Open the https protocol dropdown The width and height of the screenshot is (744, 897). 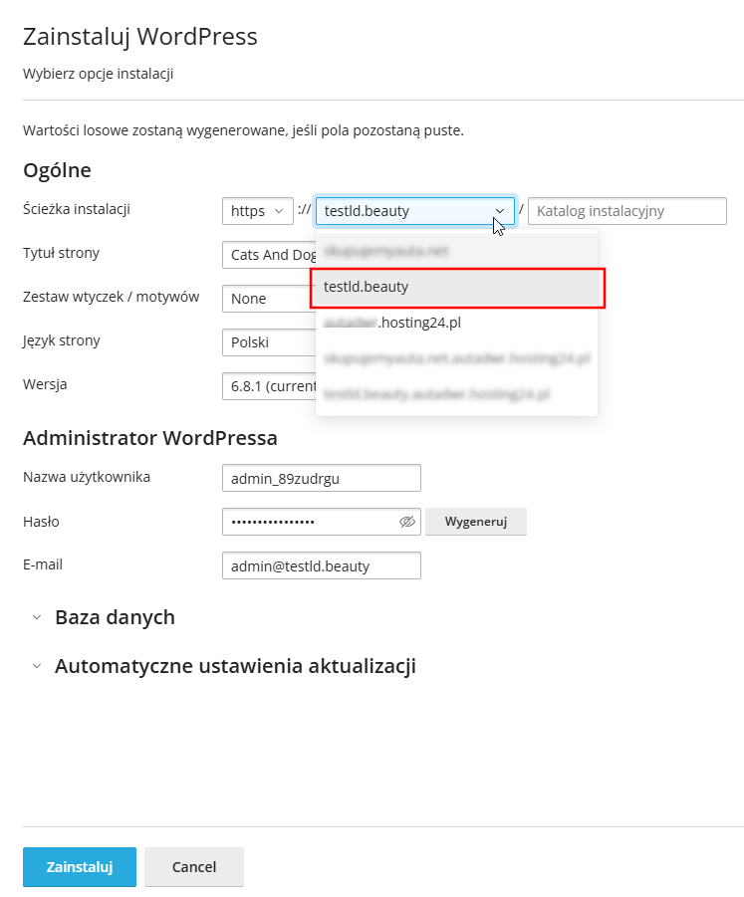[x=258, y=211]
